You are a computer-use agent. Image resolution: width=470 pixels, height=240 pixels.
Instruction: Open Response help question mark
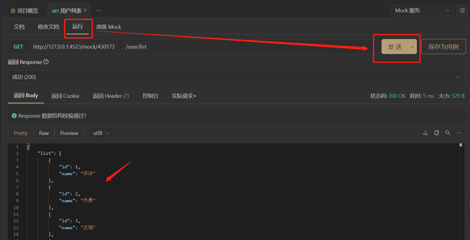point(46,62)
